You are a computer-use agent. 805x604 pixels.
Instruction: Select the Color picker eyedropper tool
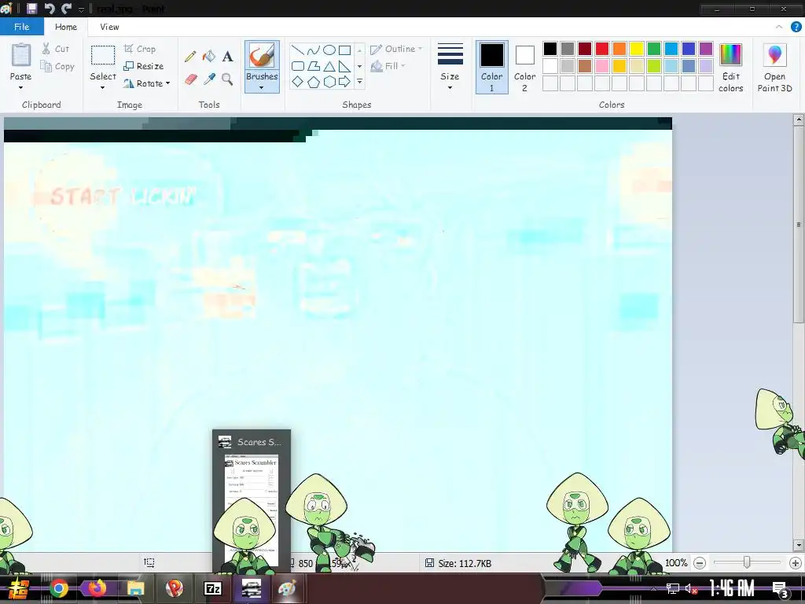pyautogui.click(x=209, y=79)
